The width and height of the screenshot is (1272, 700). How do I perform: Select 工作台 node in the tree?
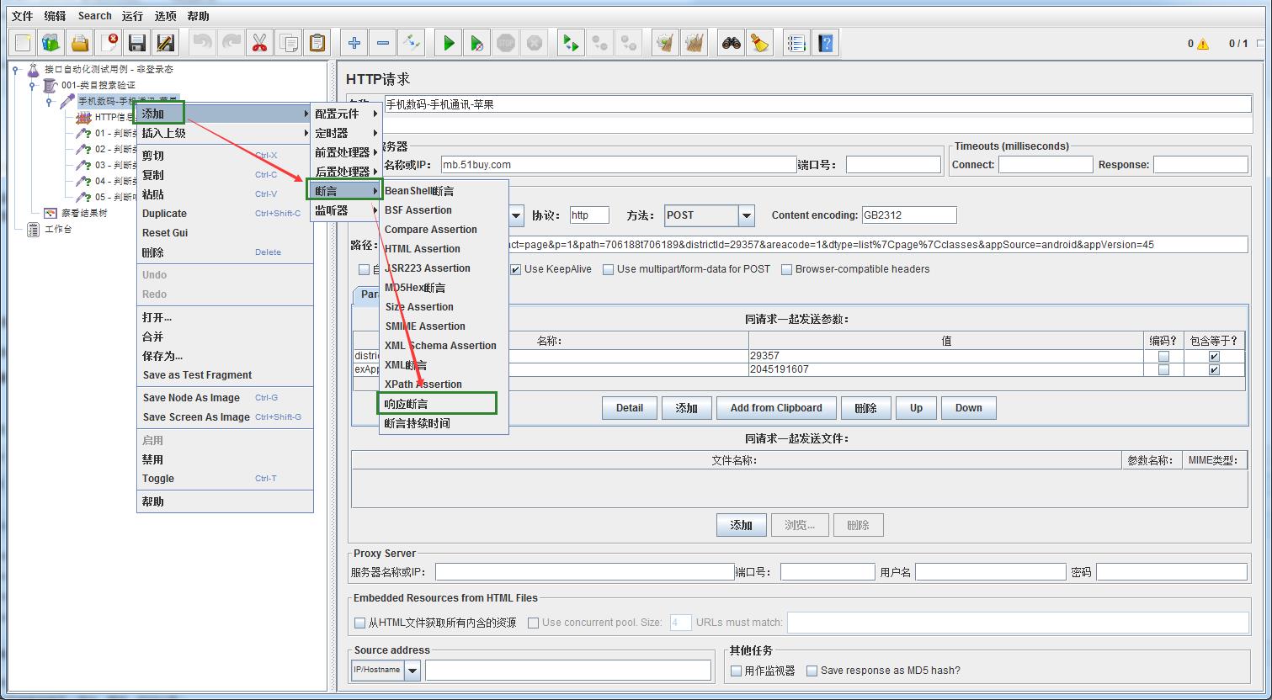58,229
